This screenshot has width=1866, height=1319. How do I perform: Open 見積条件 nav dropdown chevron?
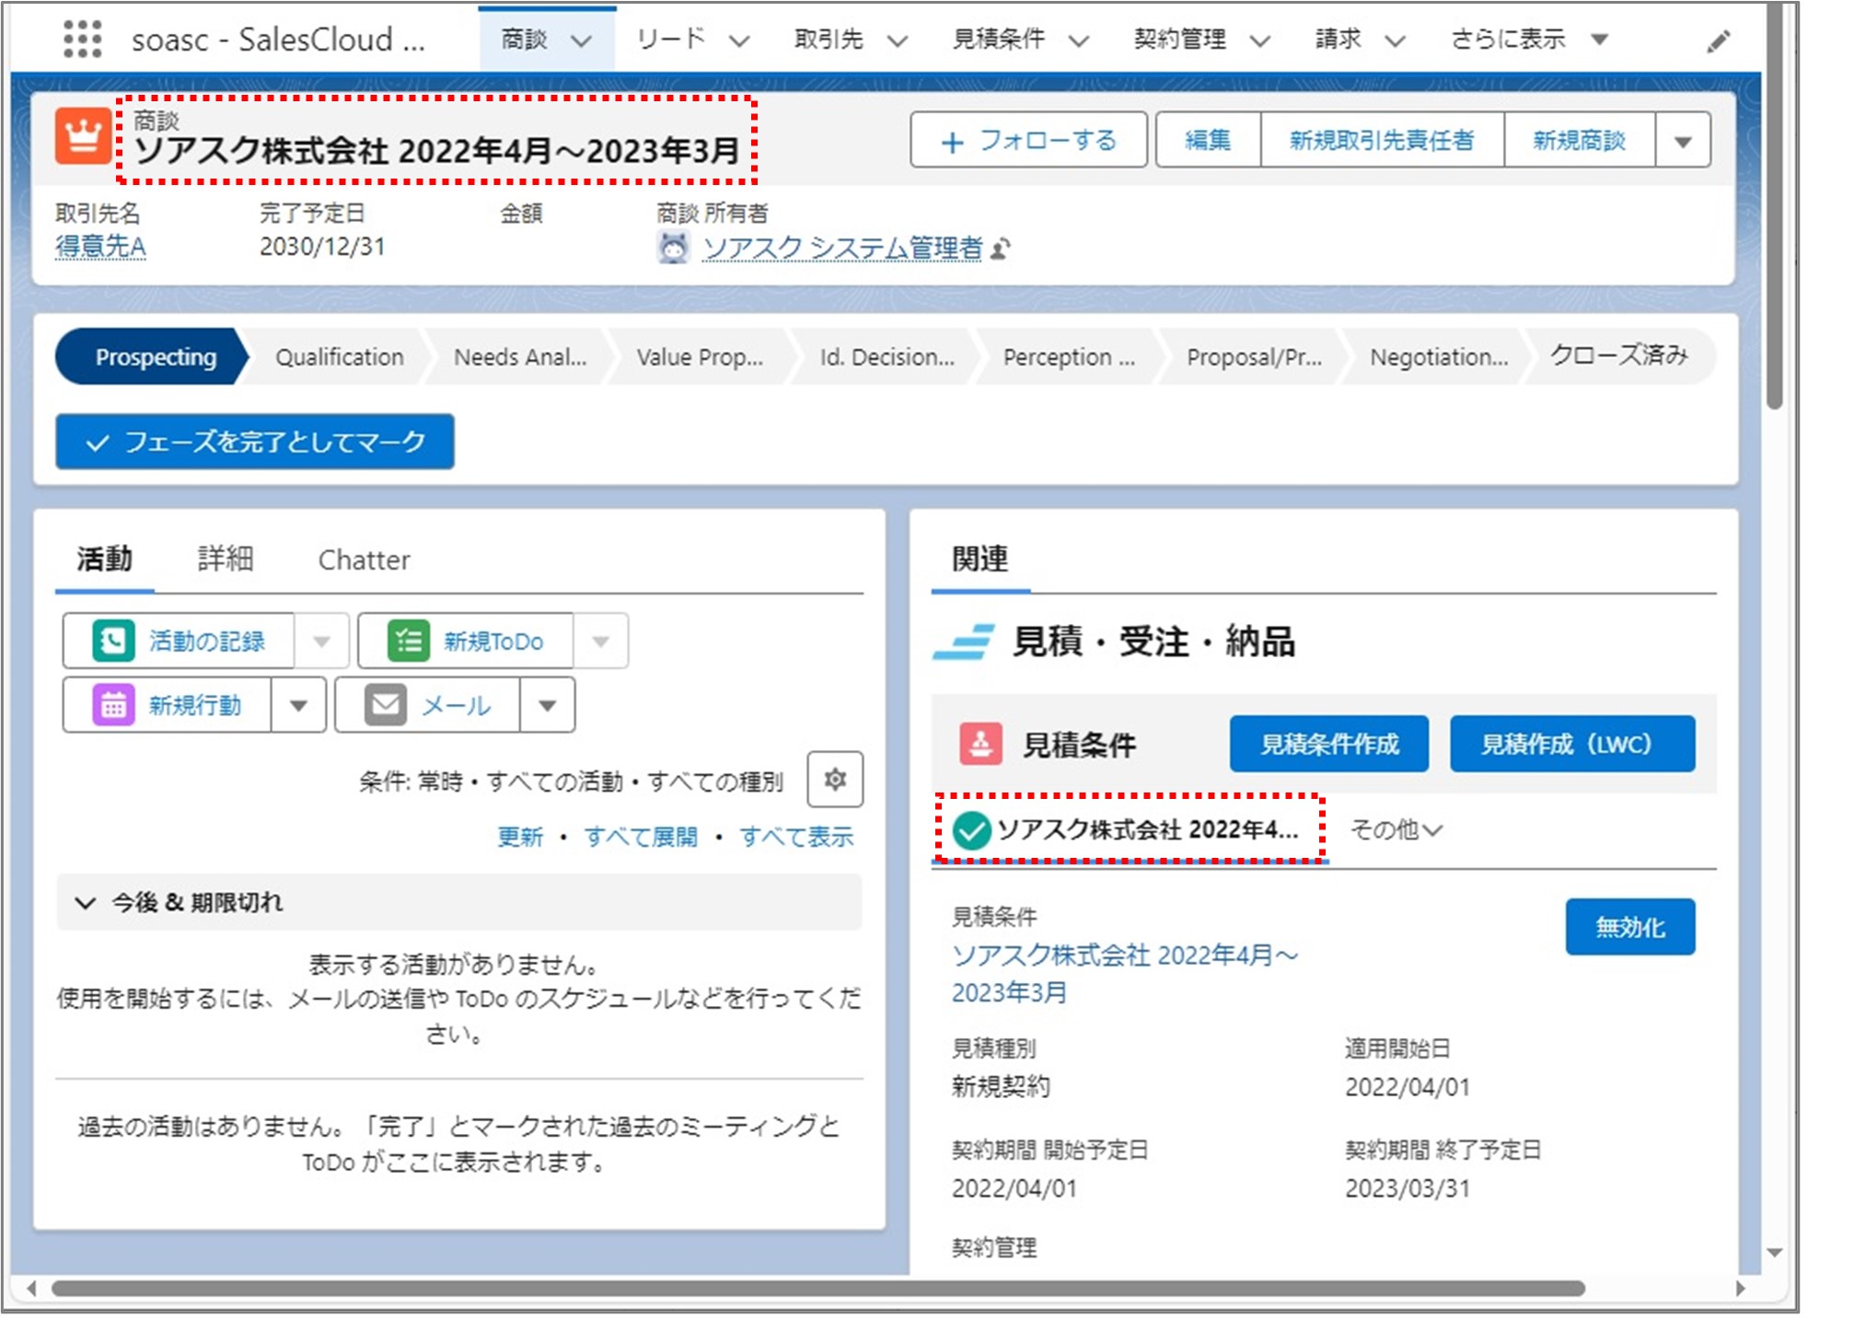tap(1079, 40)
